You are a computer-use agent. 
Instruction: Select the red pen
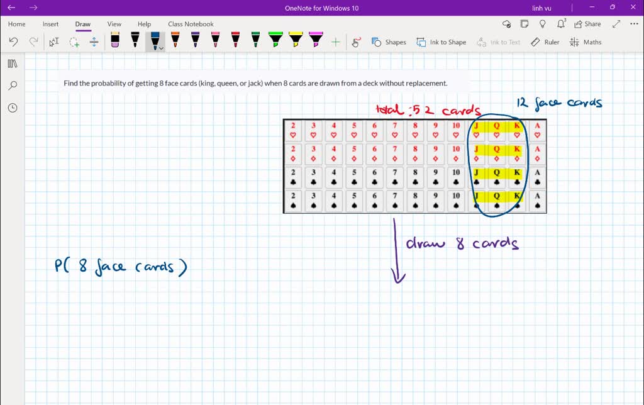(x=235, y=40)
